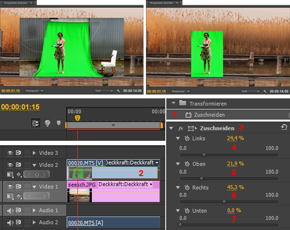Mute the Audio 1 track speaker toggle
The width and height of the screenshot is (290, 230).
(10, 210)
